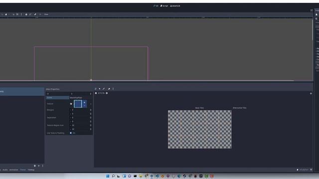The image size is (319, 179).
Task: Select the tile paint brush tool
Action: coord(104,89)
